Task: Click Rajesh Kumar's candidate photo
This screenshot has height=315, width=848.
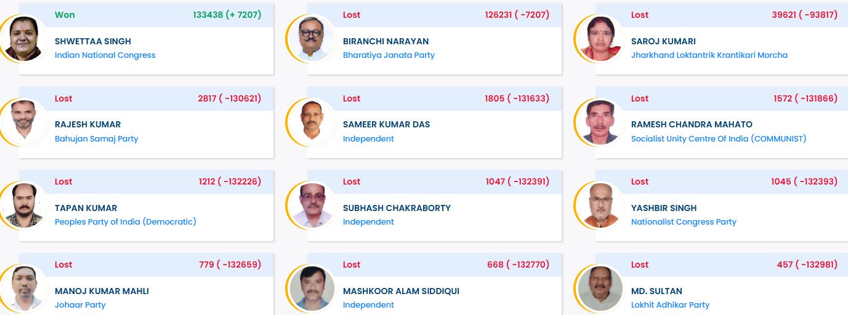Action: tap(25, 122)
